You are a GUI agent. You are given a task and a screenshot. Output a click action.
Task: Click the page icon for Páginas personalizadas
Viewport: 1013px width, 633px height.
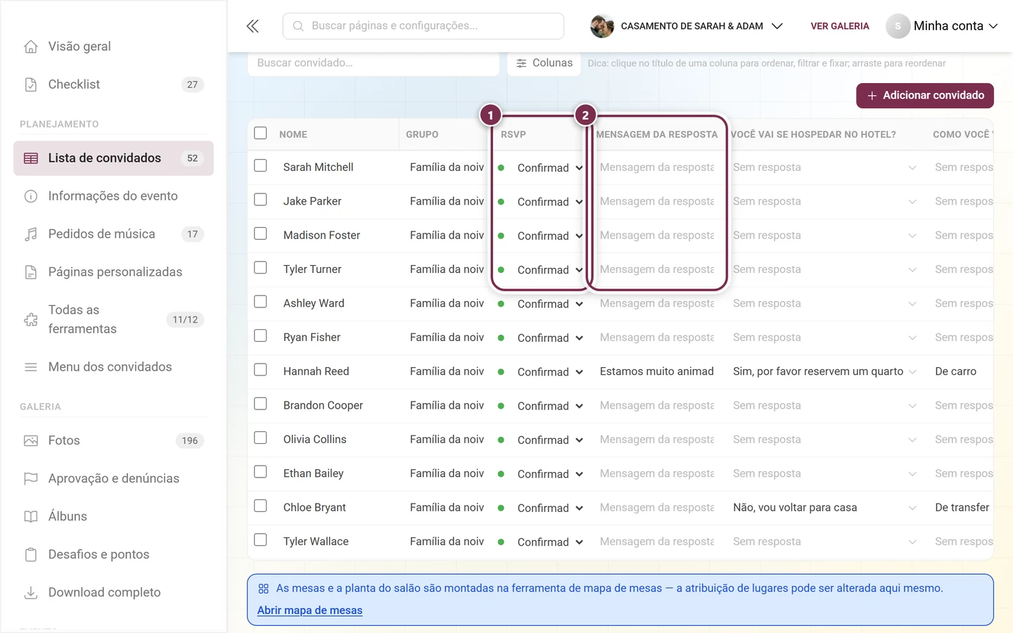(x=31, y=272)
